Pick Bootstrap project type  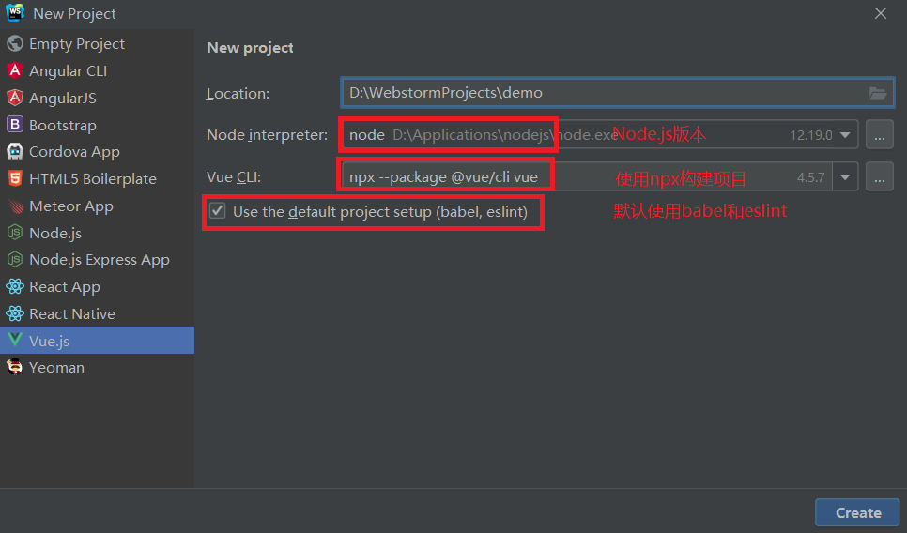(98, 125)
